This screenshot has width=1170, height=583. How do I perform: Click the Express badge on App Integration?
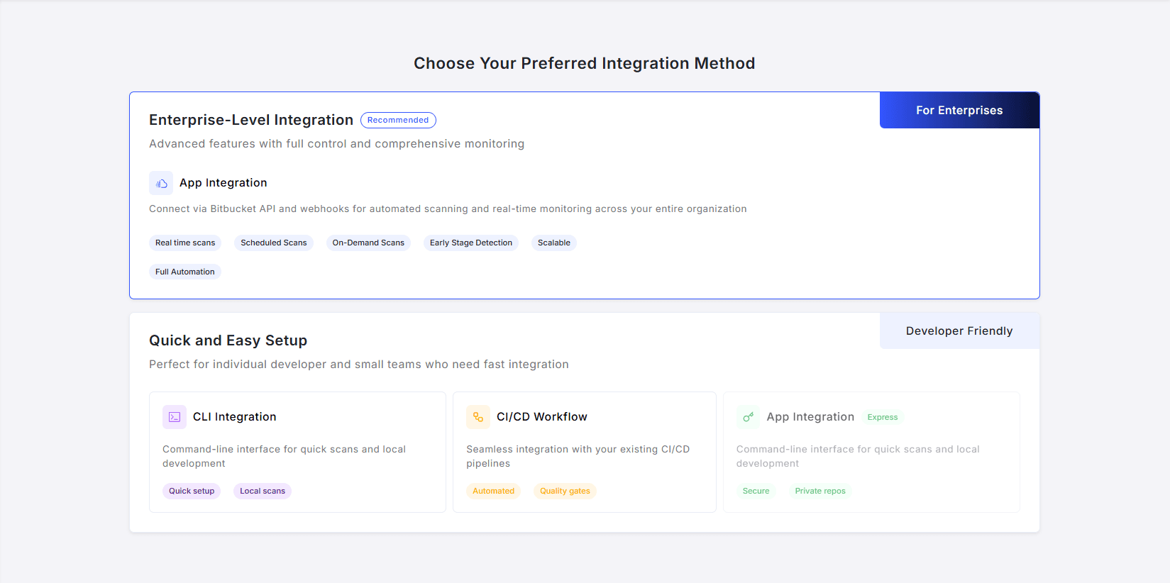click(883, 417)
